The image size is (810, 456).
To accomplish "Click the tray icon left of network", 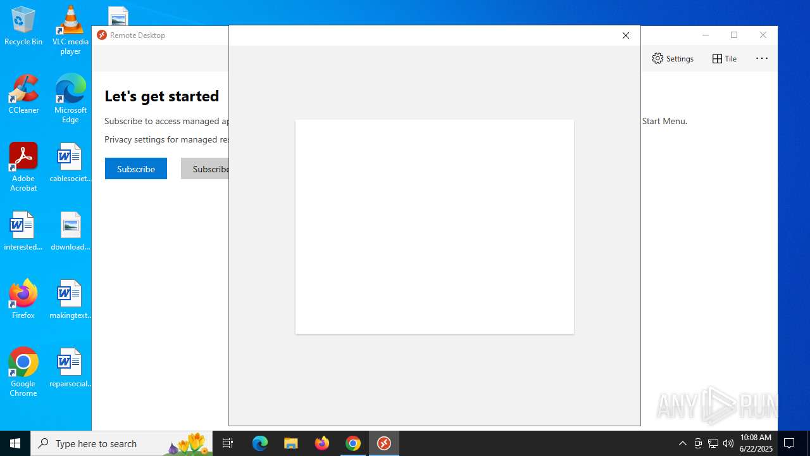I will tap(698, 443).
